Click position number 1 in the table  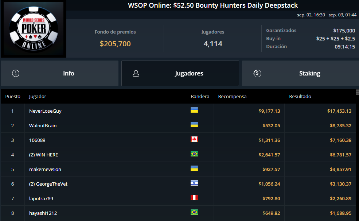point(13,111)
